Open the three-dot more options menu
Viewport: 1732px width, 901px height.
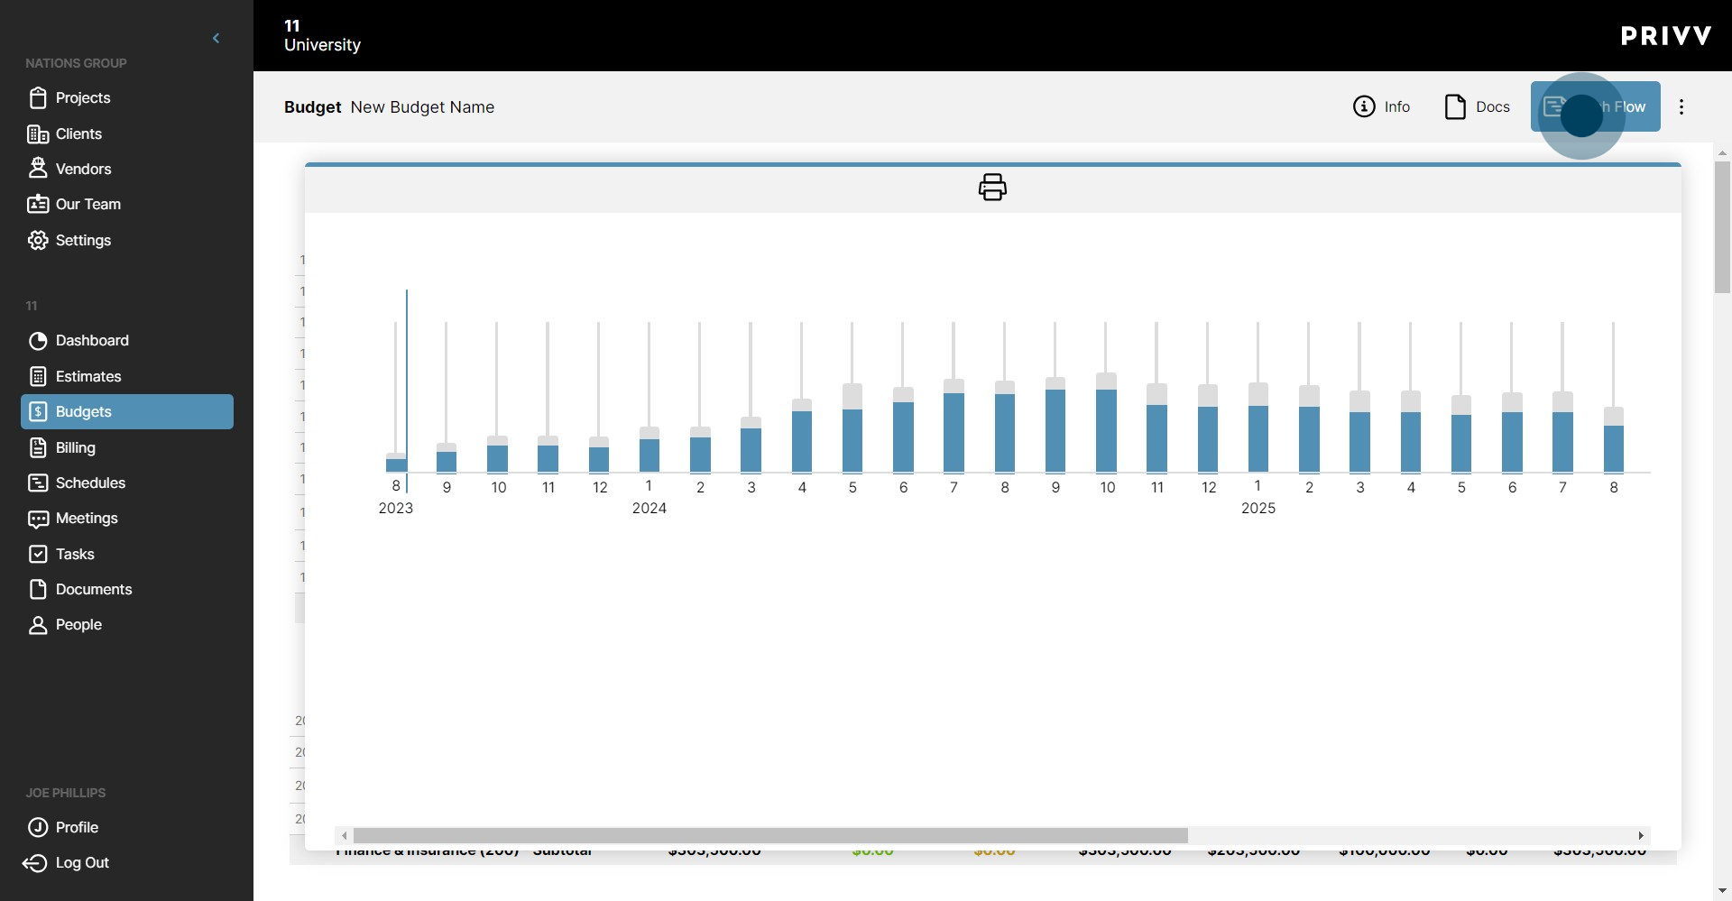point(1681,106)
